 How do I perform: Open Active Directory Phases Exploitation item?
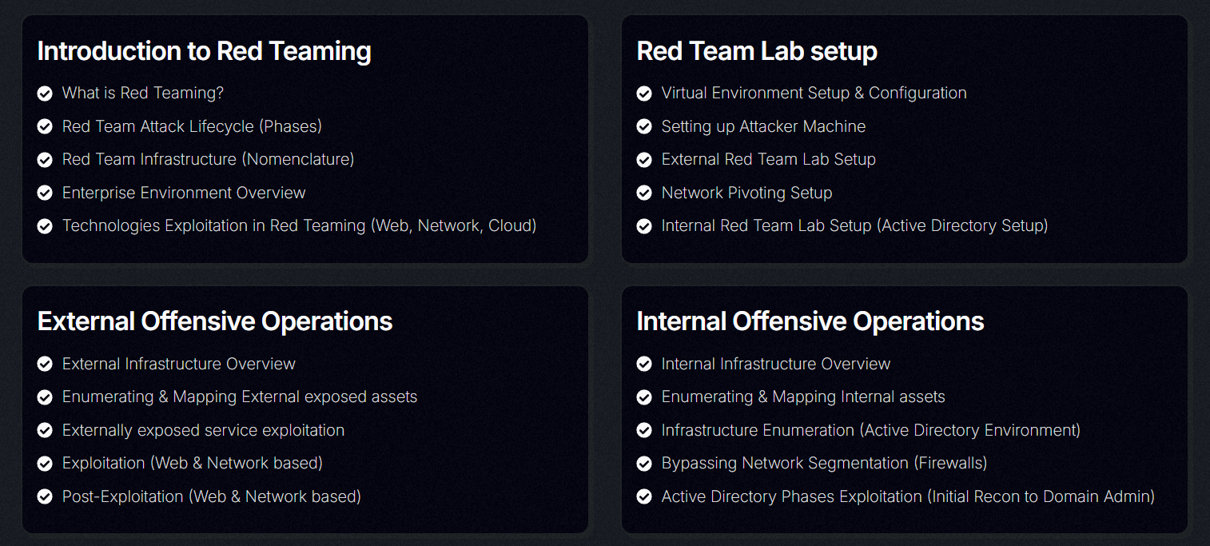click(908, 496)
